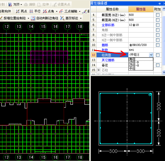165x161 pixels.
Task: Click the column type field (中柱)
Action: 139,55
